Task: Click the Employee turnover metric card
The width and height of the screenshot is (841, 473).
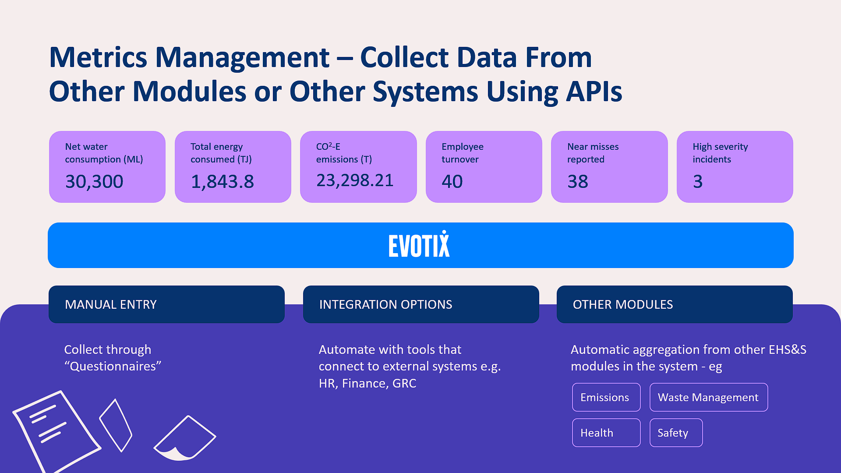Action: 484,167
